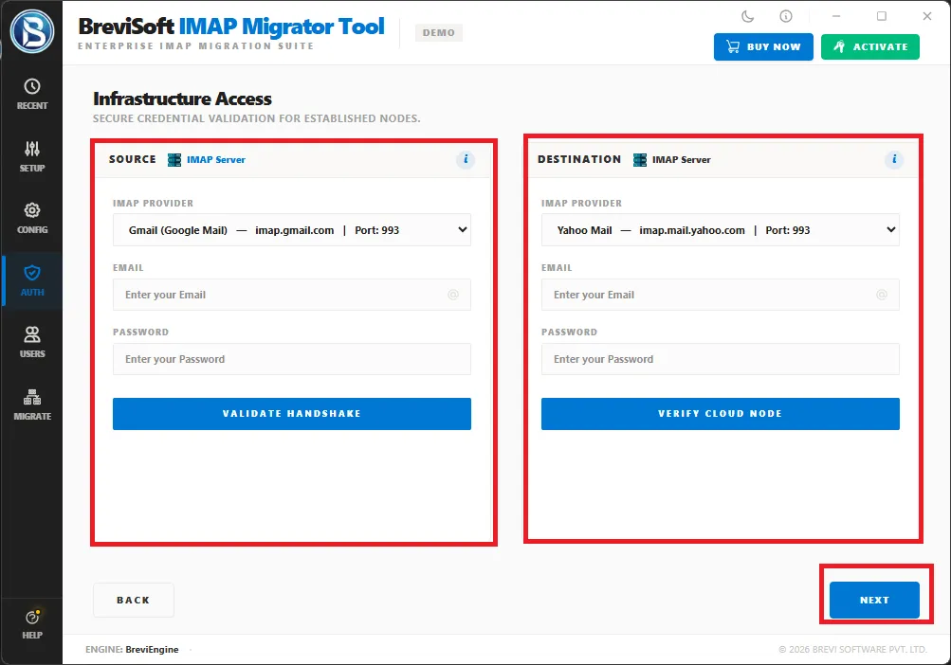Image resolution: width=951 pixels, height=665 pixels.
Task: Click the Back button
Action: coord(134,601)
